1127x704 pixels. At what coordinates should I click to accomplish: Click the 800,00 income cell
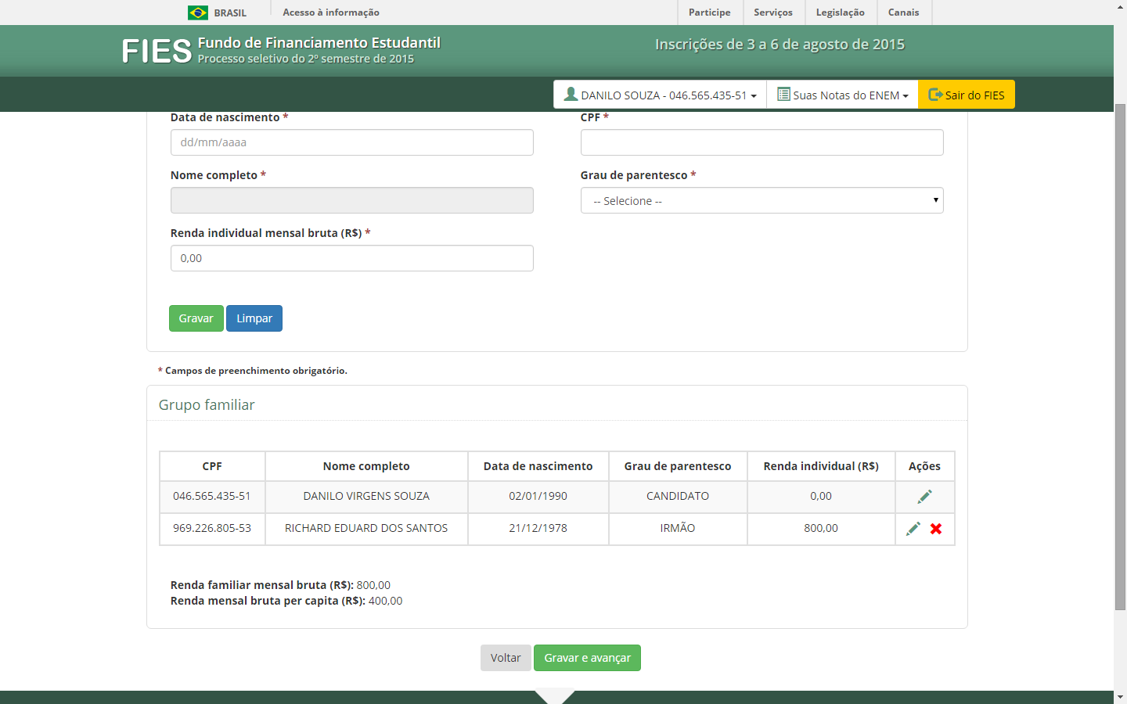click(x=821, y=528)
